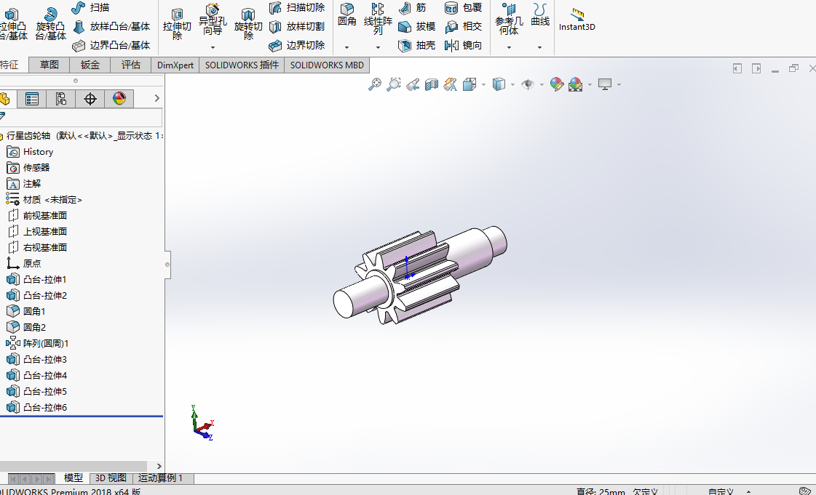Toggle Hide/Show Items eye icon
Image resolution: width=816 pixels, height=495 pixels.
pyautogui.click(x=528, y=84)
